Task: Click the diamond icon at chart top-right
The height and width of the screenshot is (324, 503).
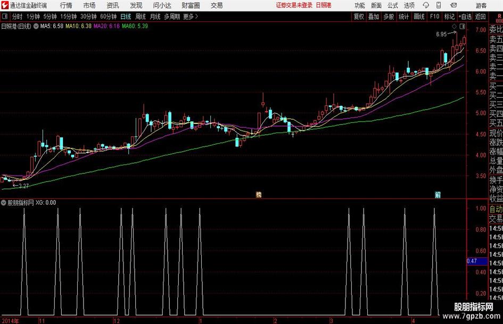Action: pos(454,26)
